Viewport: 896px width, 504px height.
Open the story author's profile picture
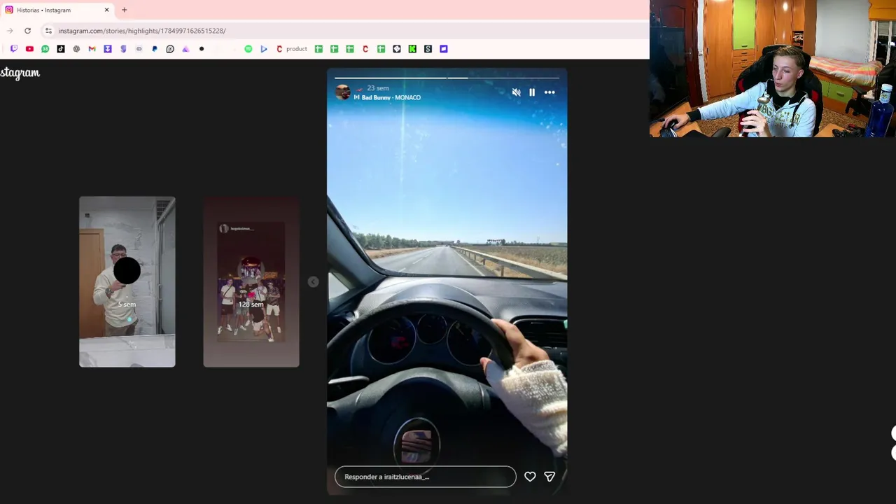click(x=343, y=92)
